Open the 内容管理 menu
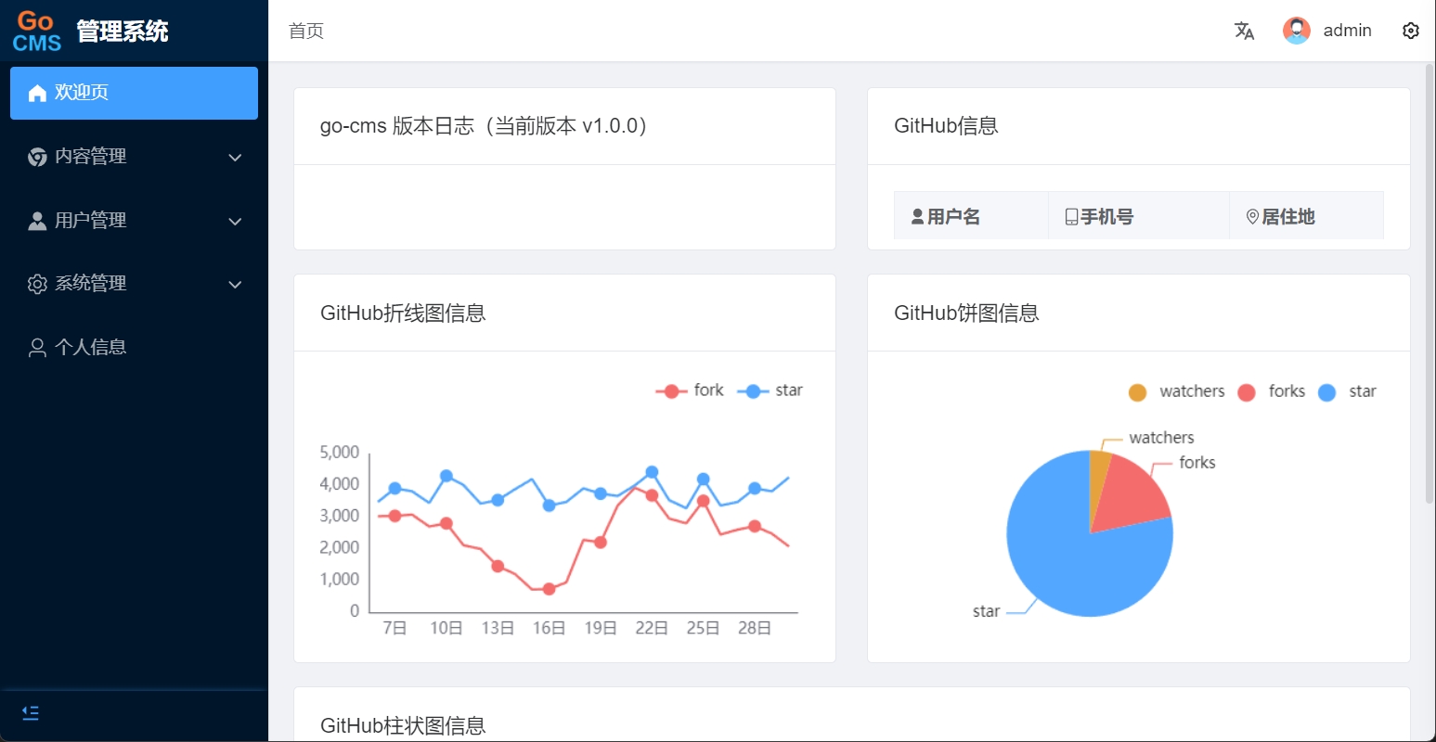The height and width of the screenshot is (742, 1436). tap(134, 157)
